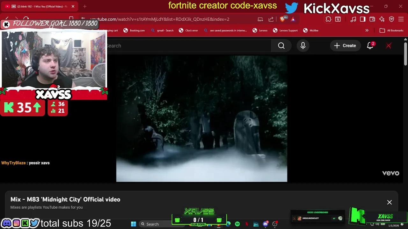Open the Lenovo bookmark
Viewport: 408px width, 229px height.
click(260, 31)
